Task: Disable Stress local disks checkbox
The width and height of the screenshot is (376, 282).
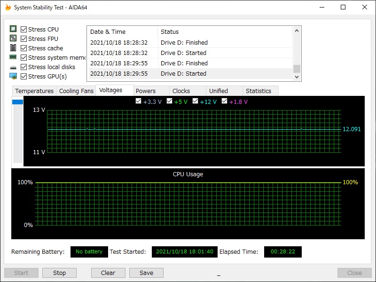Action: tap(24, 67)
